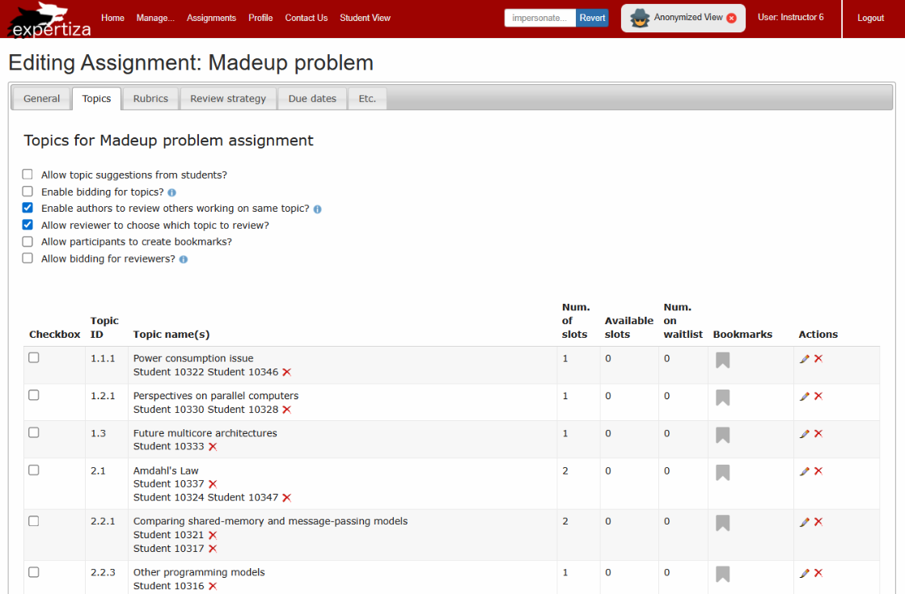905x594 pixels.
Task: Enable Allow topic suggestions from students
Action: coord(27,175)
